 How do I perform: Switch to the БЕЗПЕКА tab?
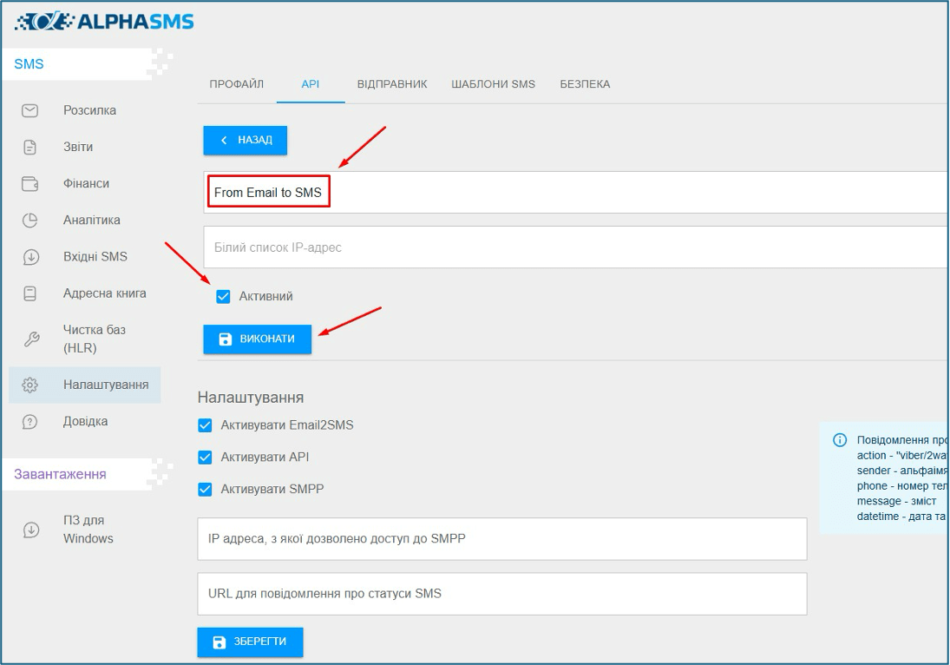tap(586, 84)
